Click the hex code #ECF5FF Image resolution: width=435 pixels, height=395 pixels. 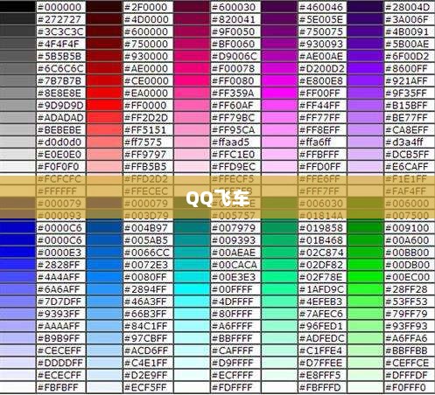coord(146,387)
